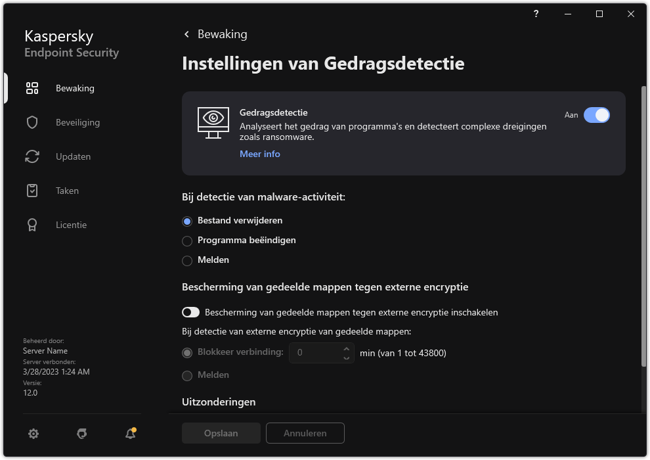Increase the block connection minutes with up arrow
The width and height of the screenshot is (650, 460).
347,348
